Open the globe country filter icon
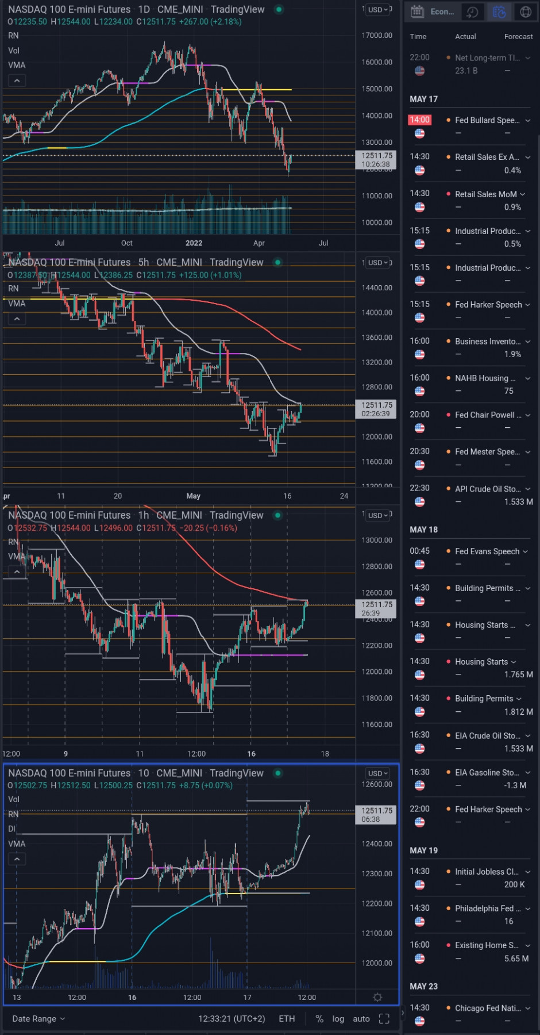The width and height of the screenshot is (540, 1035). (526, 11)
